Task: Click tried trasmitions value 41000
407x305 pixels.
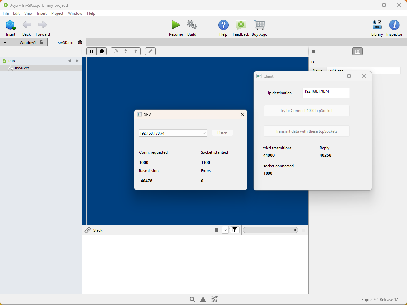Action: [x=269, y=155]
